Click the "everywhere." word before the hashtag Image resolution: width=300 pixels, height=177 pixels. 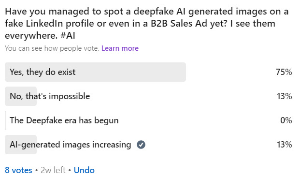click(31, 36)
